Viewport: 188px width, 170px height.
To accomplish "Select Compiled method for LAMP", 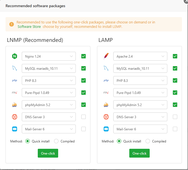I will click(148, 141).
